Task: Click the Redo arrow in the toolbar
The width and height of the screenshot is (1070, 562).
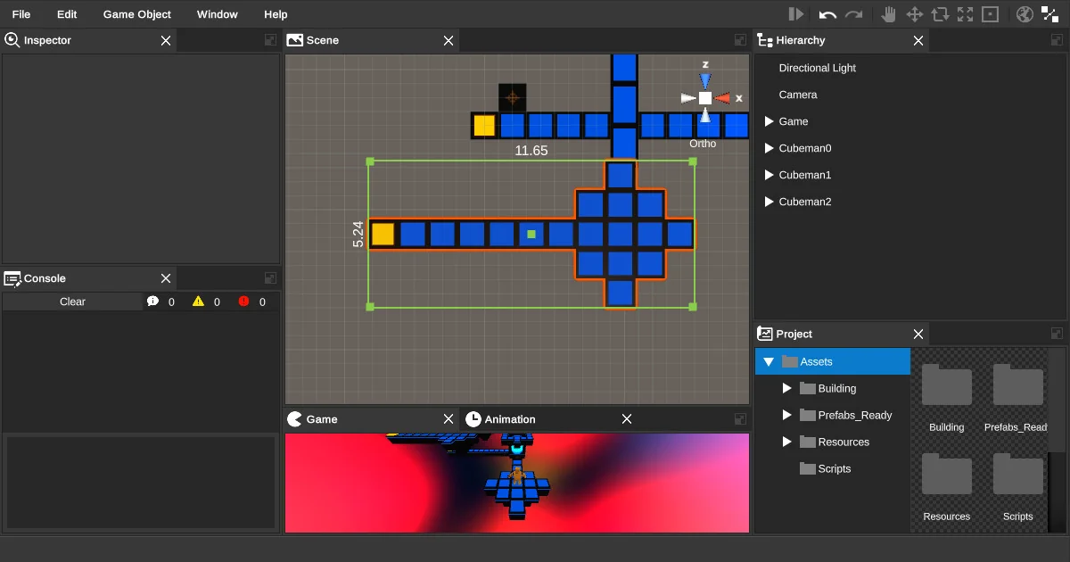Action: [x=854, y=13]
